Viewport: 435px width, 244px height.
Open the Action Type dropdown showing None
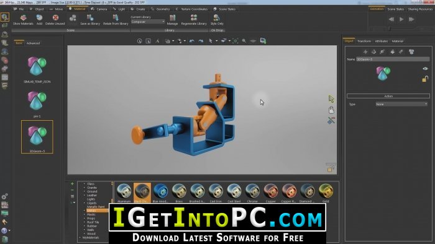click(x=401, y=104)
